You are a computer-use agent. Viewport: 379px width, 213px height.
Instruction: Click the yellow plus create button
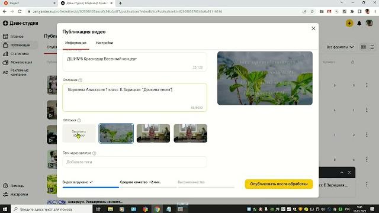(x=349, y=23)
